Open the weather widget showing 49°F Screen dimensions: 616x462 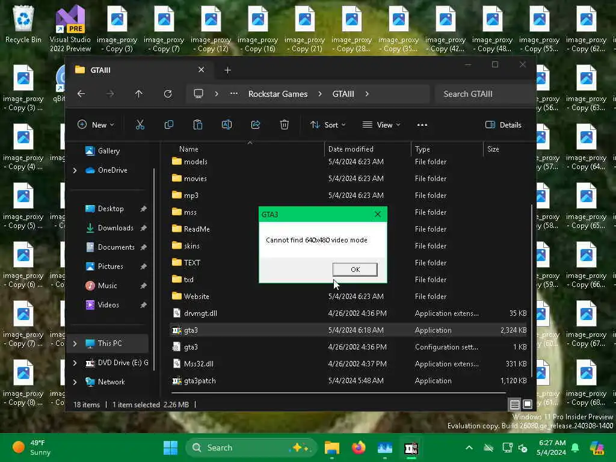click(32, 448)
